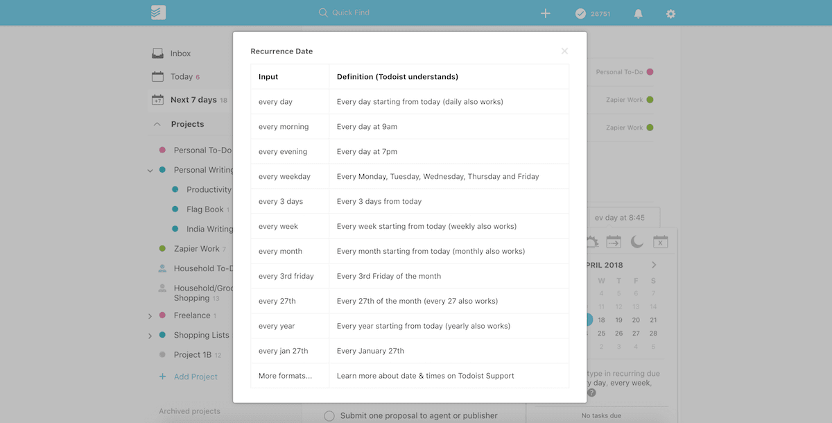Click 'every day' input cell
Screen dimensions: 832x423
pos(290,102)
